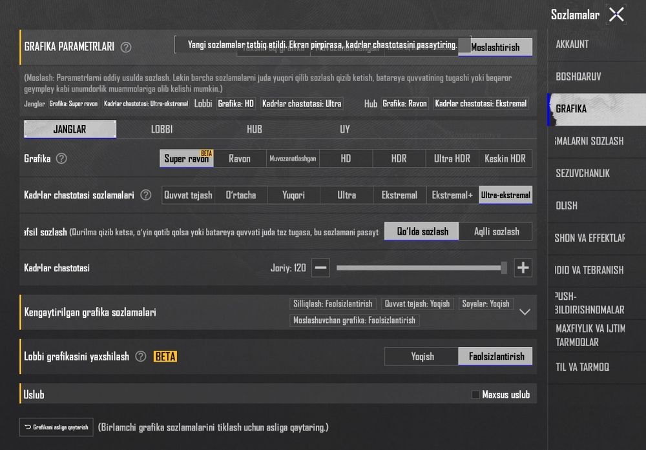Select Qo'lda sozlash manual mode
Image resolution: width=646 pixels, height=450 pixels.
(421, 231)
